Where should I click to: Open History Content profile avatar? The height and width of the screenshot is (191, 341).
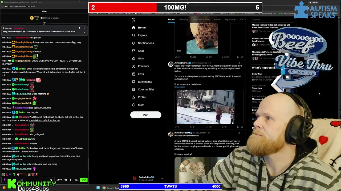click(x=170, y=134)
